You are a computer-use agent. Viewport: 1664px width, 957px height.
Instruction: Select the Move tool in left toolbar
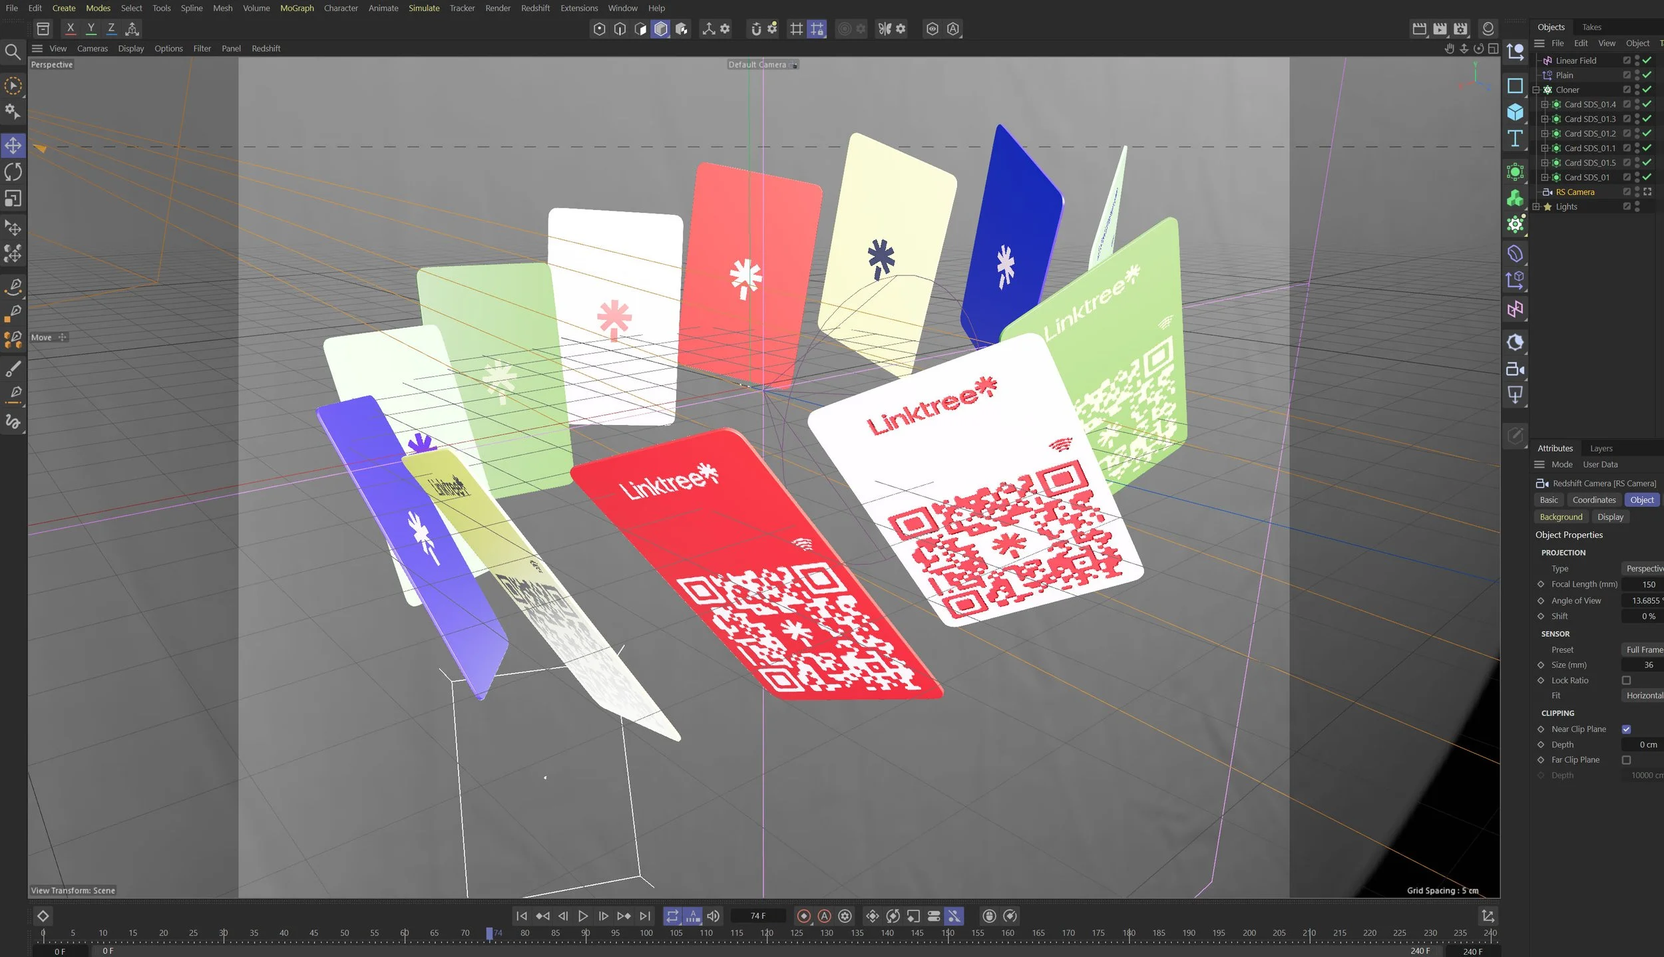coord(13,146)
